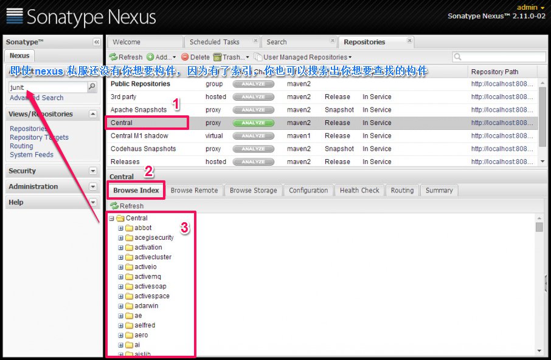
Task: Collapse the Views/Repositories section
Action: [x=93, y=114]
